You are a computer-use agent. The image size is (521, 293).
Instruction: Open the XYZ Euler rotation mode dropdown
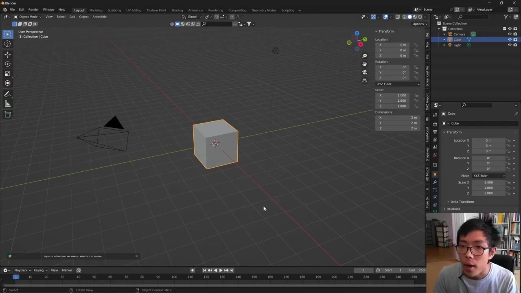(x=397, y=84)
